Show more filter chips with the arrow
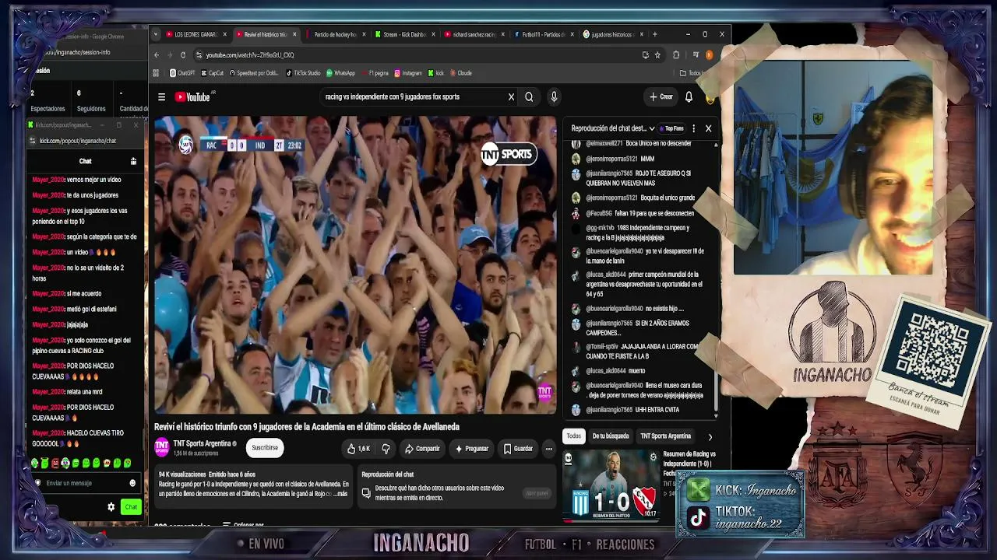Screen dimensions: 997x560 point(710,437)
